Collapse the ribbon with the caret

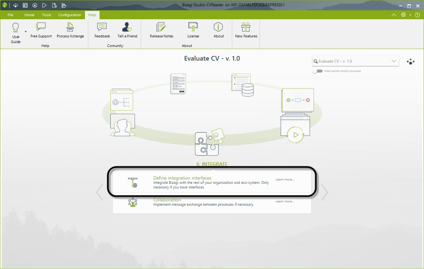pos(394,15)
